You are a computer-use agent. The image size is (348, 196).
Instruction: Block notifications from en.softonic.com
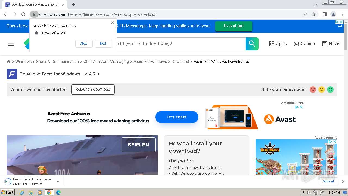103,44
